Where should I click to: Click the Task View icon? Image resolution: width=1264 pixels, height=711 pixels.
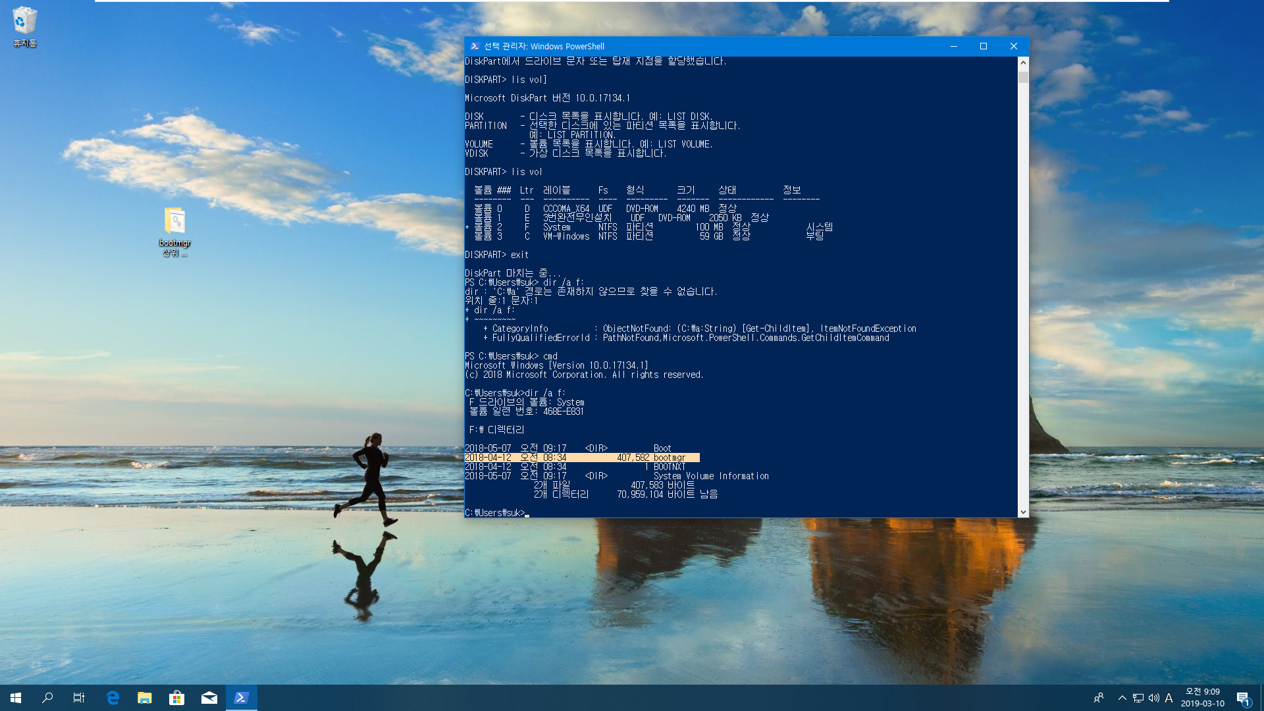[x=80, y=697]
